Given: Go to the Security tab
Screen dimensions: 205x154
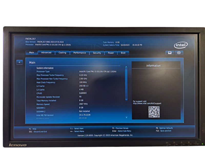Looking at the screenshot, I should (97, 53).
